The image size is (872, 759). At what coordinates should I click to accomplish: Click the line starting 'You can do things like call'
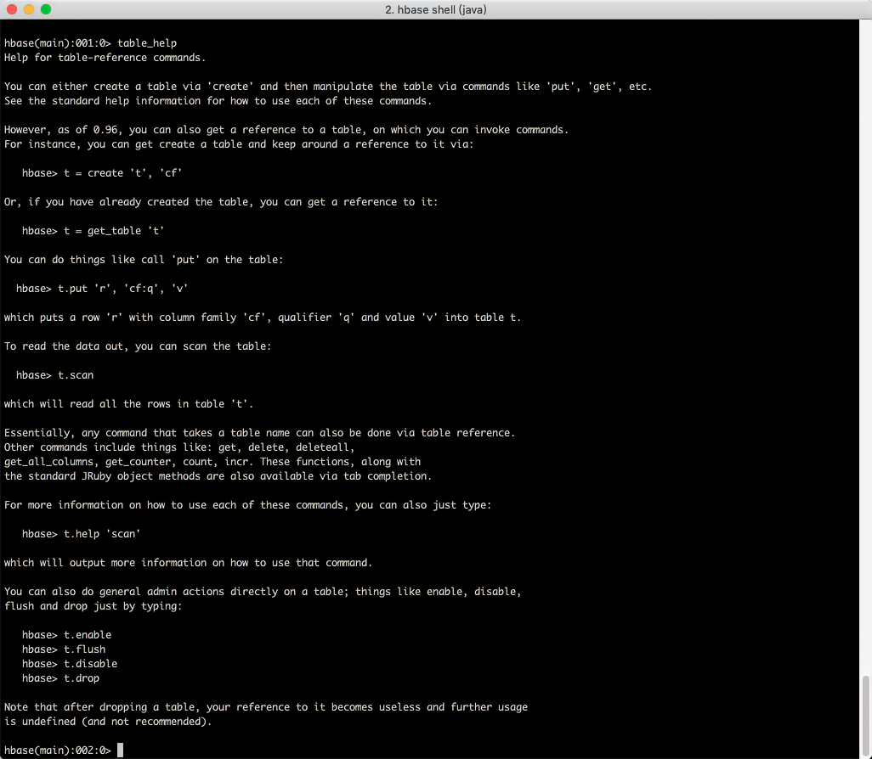[144, 260]
